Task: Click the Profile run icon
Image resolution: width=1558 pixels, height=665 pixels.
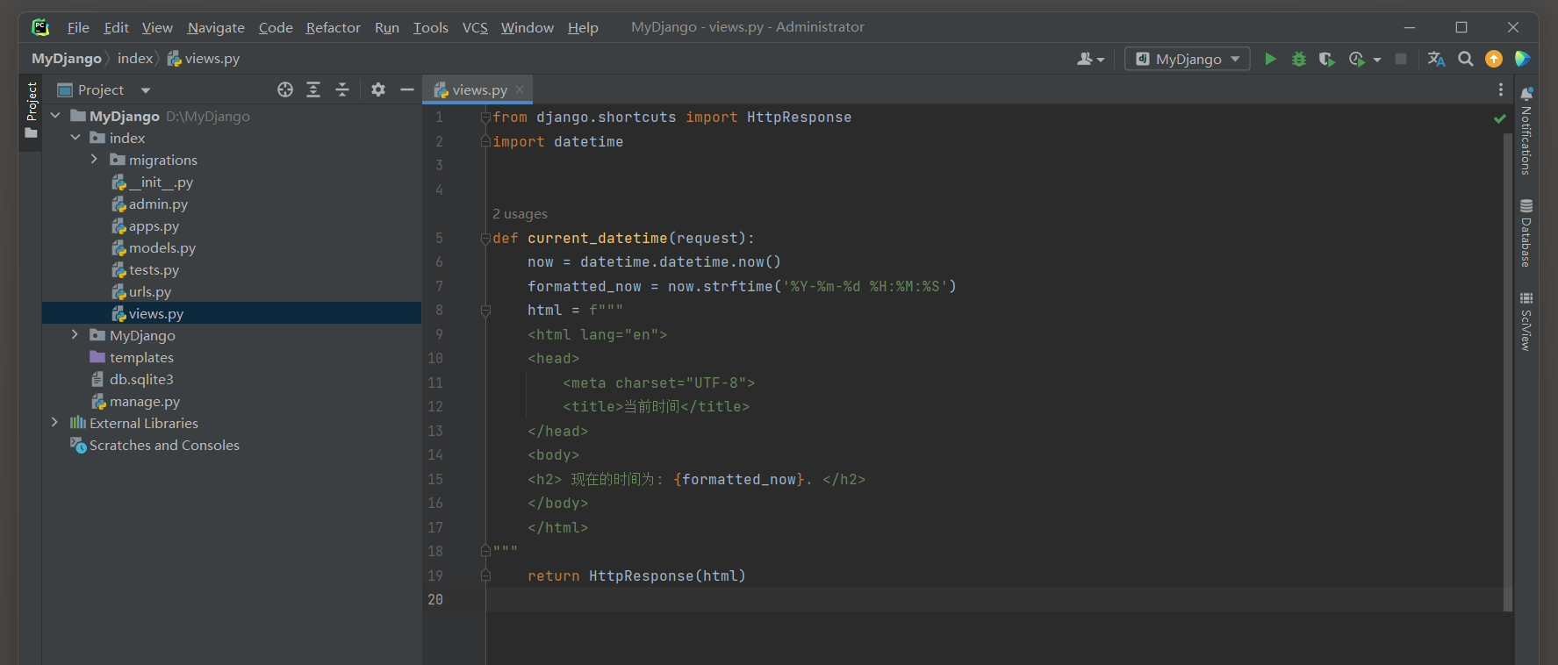Action: pos(1357,59)
